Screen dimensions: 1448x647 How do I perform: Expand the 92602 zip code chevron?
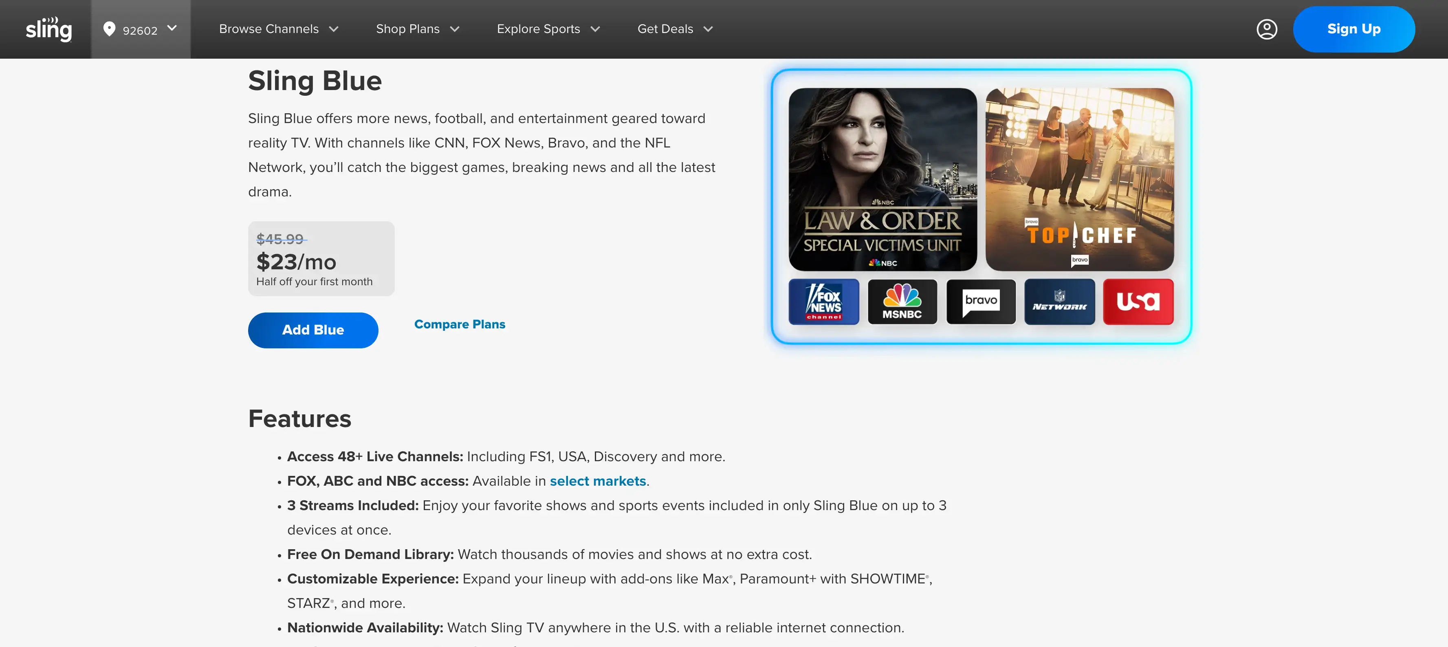(x=172, y=28)
